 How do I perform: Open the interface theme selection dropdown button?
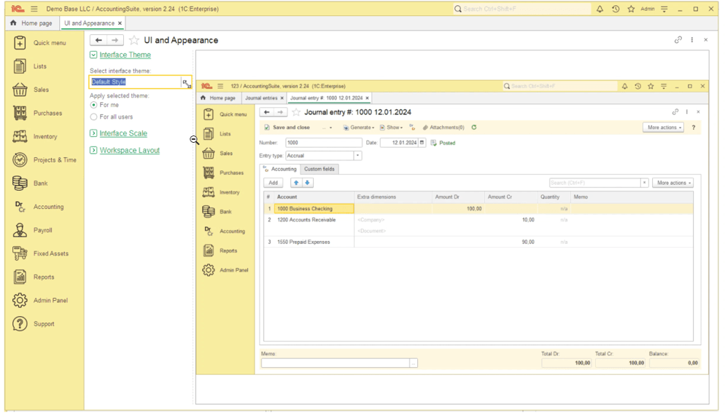click(x=186, y=83)
